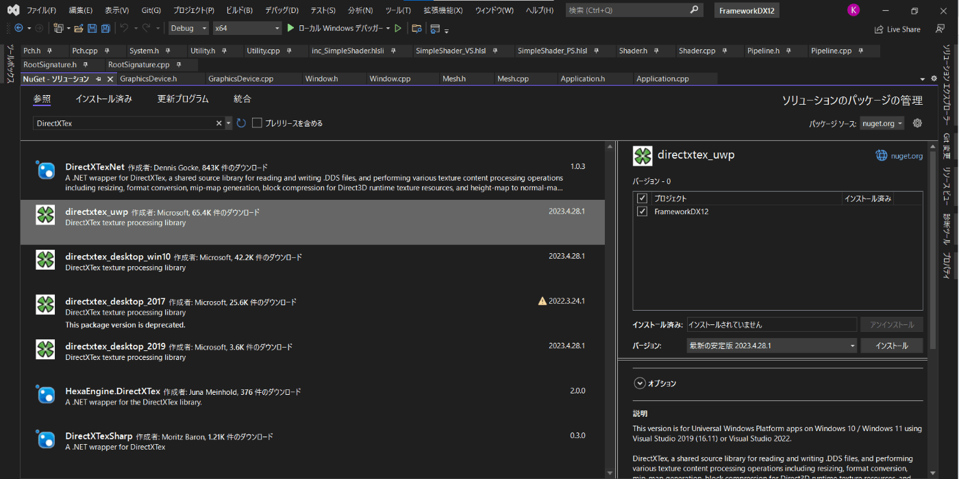Viewport: 959px width, 479px height.
Task: Refresh the NuGet package search results
Action: [x=241, y=123]
